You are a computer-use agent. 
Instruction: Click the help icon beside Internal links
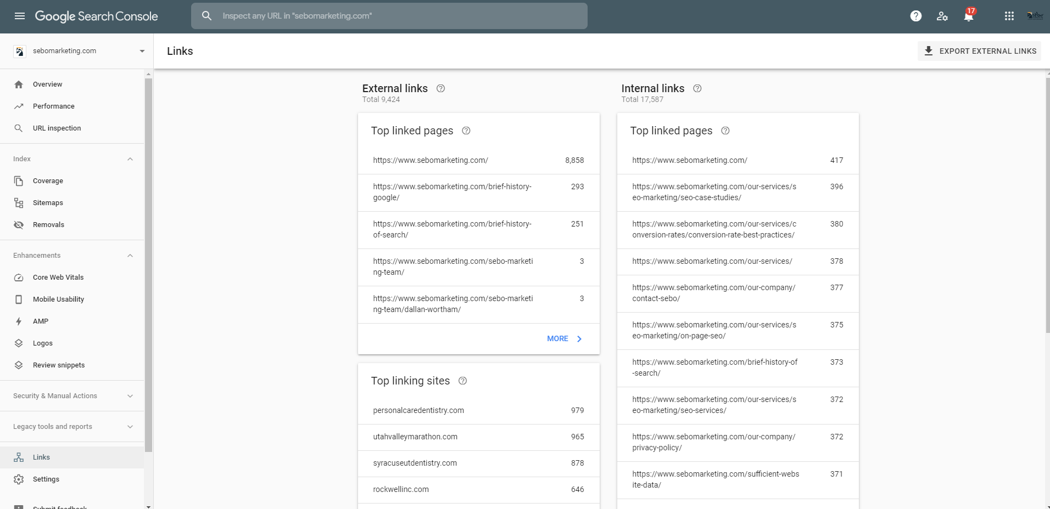(697, 88)
